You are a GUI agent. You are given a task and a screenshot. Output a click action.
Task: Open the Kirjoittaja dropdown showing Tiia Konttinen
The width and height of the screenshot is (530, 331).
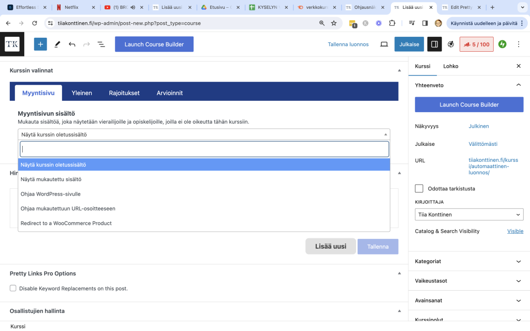[x=469, y=215]
